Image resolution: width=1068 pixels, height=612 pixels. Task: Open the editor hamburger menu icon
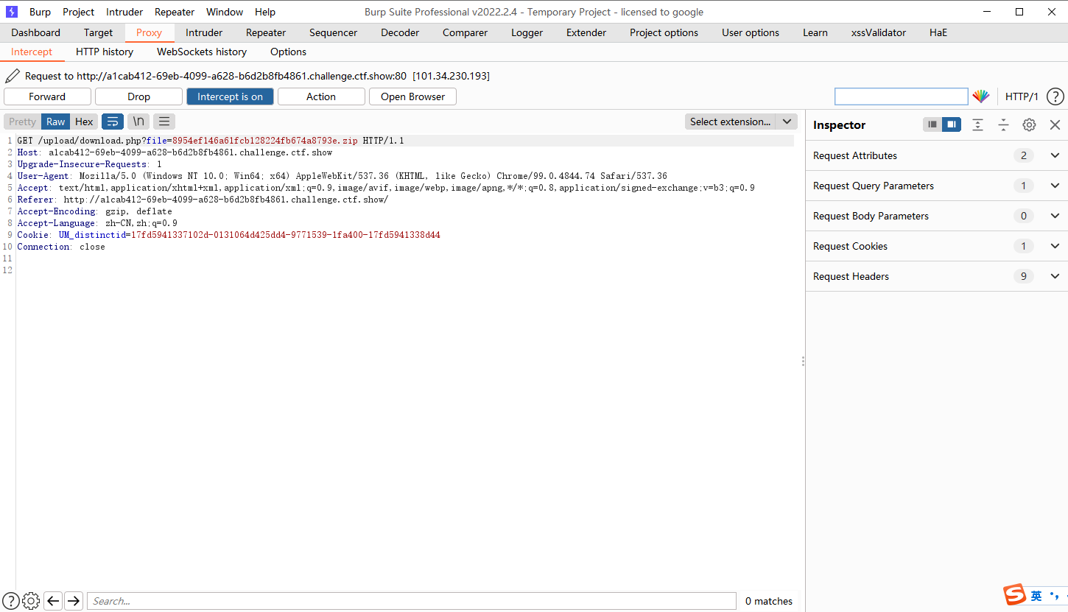click(x=164, y=122)
